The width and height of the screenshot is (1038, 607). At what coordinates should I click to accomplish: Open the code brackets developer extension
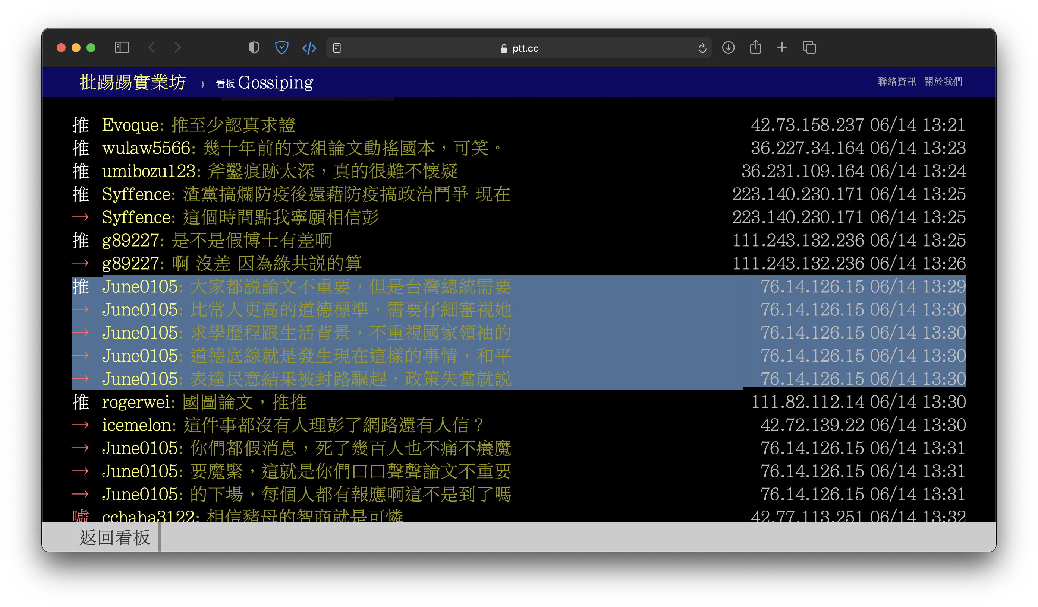(x=309, y=48)
